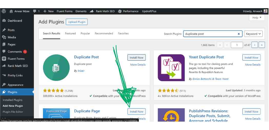The image size is (269, 130).
Task: Click the Fluent Forms icon in sidebar
Action: coord(4,59)
